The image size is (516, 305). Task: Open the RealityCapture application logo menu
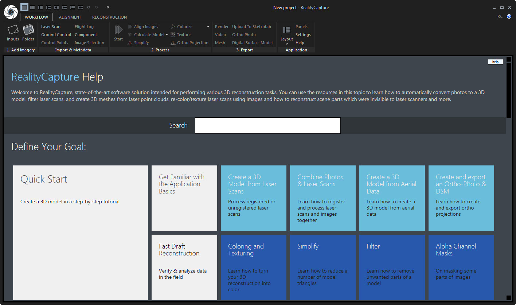[x=11, y=12]
